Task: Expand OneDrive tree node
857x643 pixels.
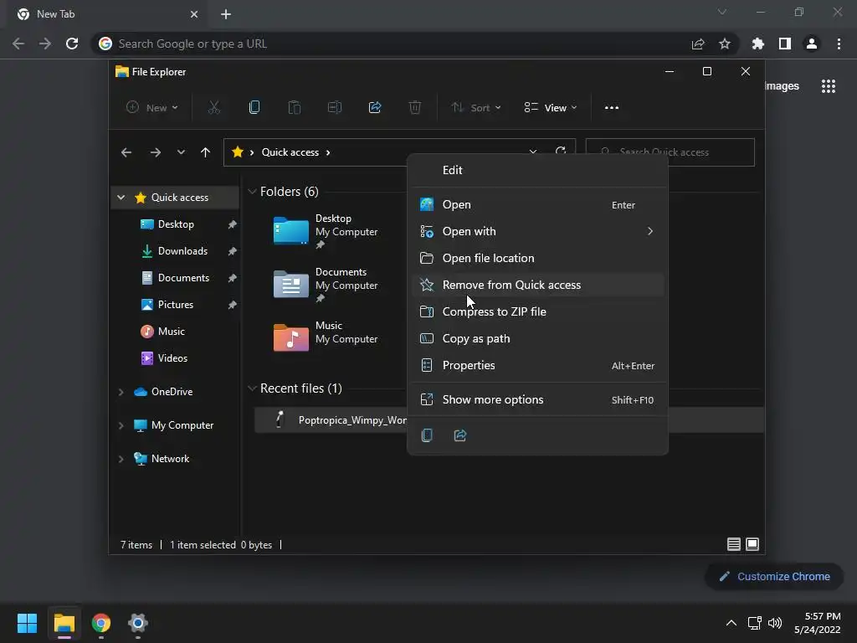Action: pyautogui.click(x=121, y=392)
